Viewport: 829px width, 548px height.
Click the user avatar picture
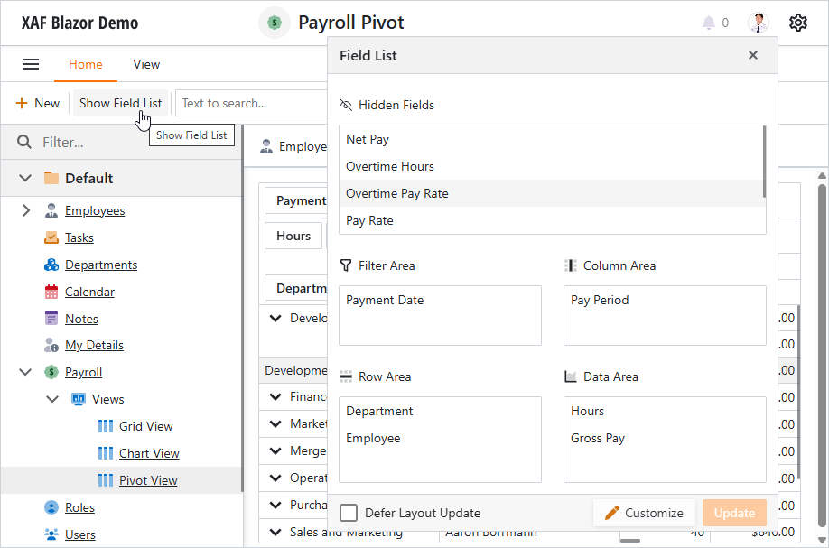tap(759, 23)
